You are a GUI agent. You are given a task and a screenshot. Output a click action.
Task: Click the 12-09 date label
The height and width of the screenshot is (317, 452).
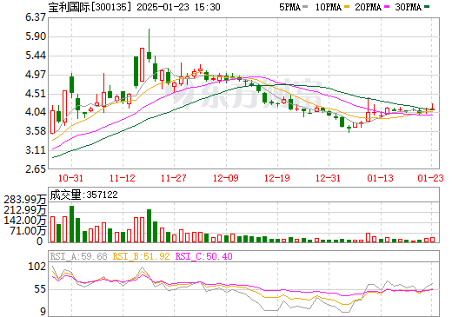(225, 178)
